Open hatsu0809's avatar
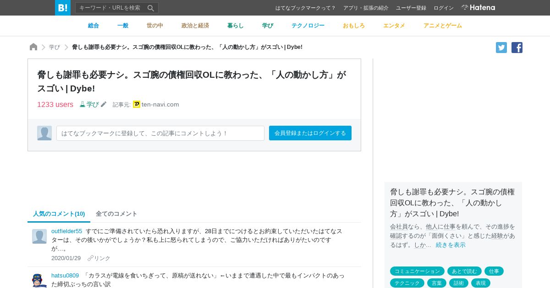 (39, 280)
